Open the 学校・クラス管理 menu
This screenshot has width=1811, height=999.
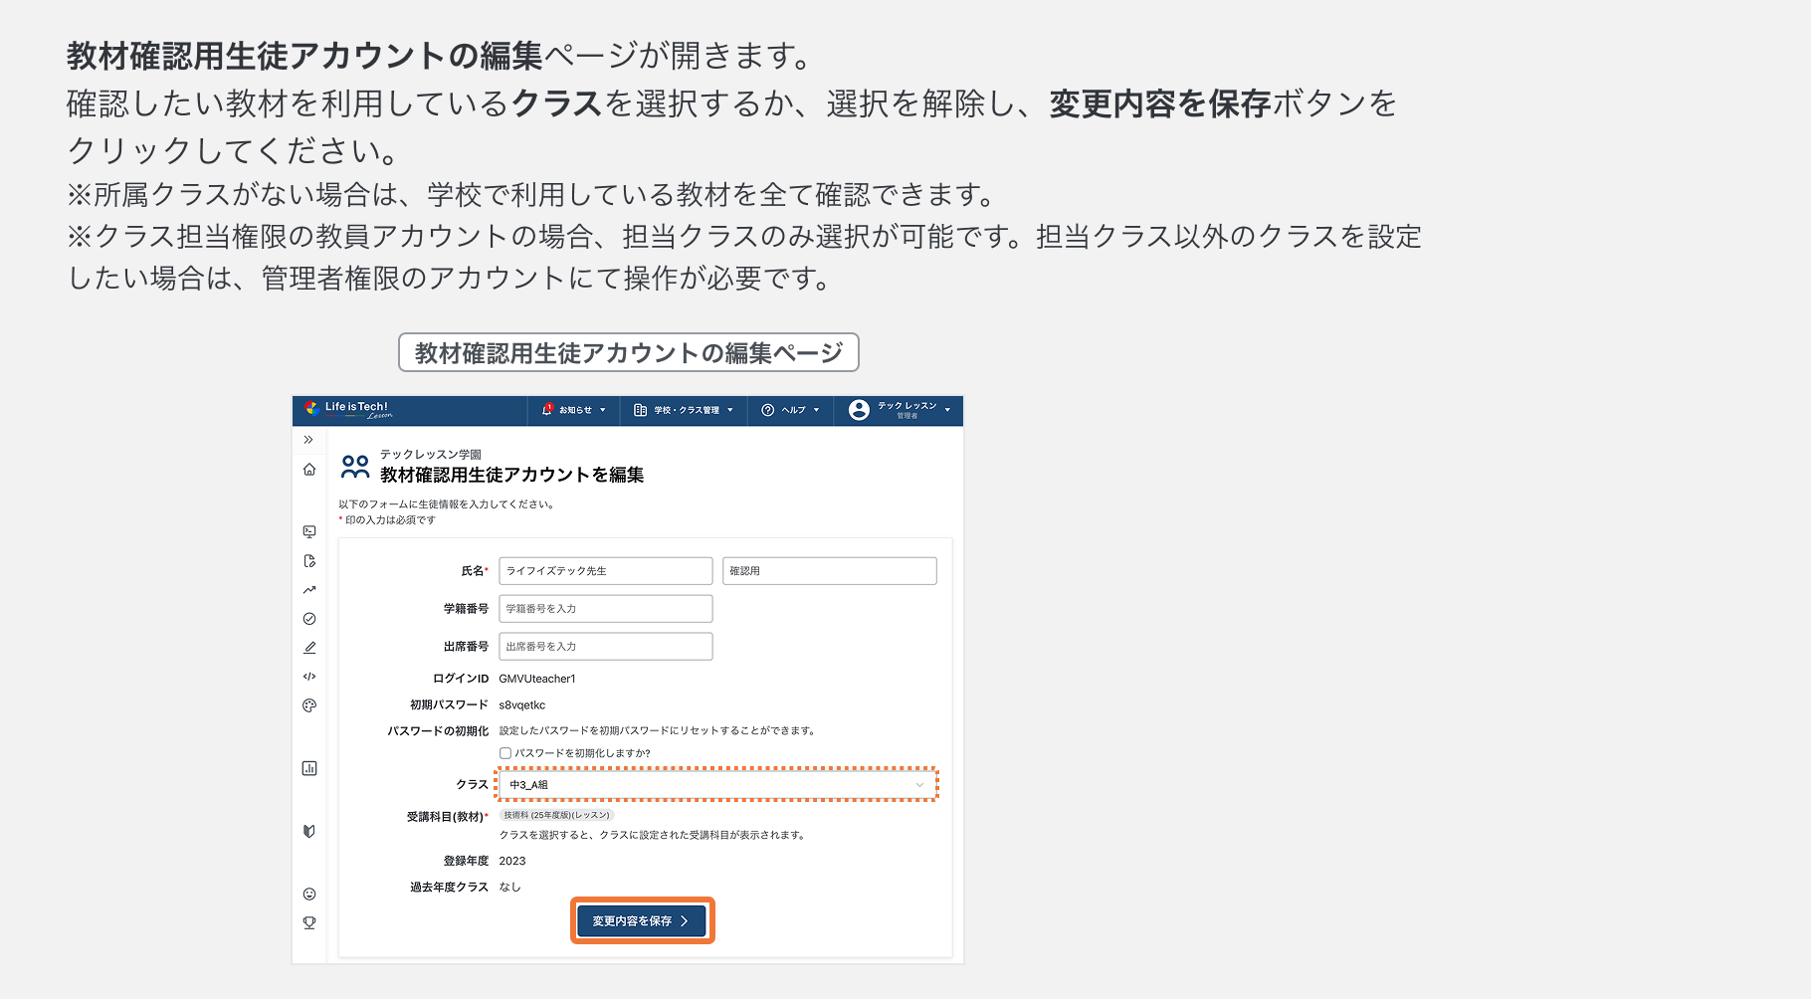[683, 411]
